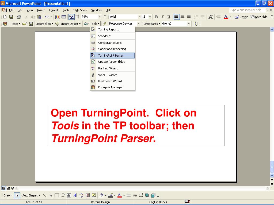Select the Oval drawing tool
274x205 pixels.
point(63,195)
